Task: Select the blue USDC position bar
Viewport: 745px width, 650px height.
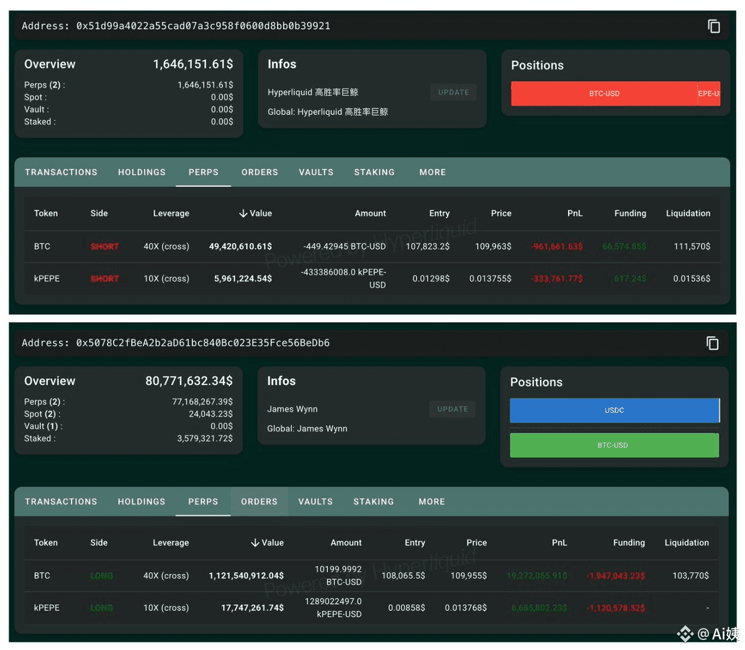Action: coord(613,410)
